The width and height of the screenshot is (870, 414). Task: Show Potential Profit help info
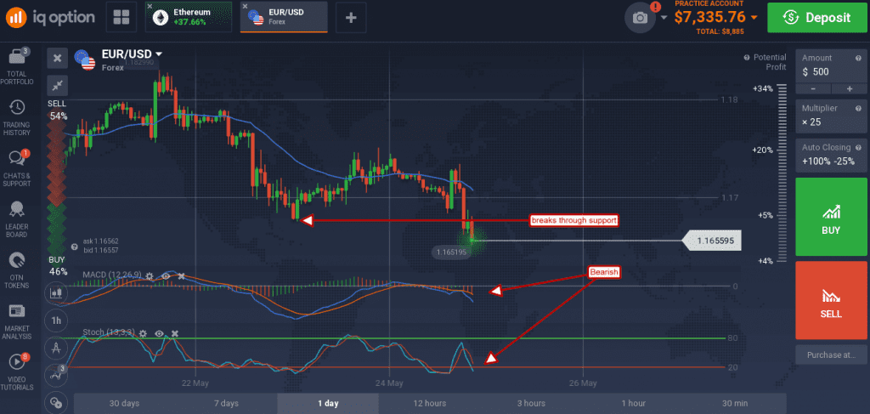coord(747,57)
